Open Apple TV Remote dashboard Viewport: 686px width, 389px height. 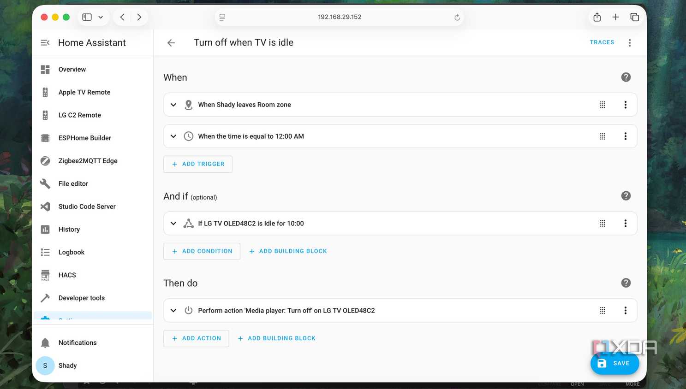point(93,92)
